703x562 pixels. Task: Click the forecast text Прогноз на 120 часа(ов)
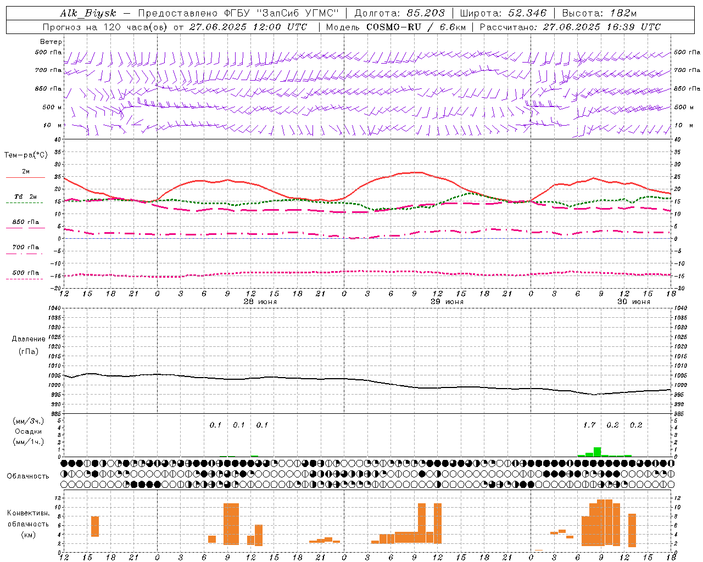[x=105, y=27]
